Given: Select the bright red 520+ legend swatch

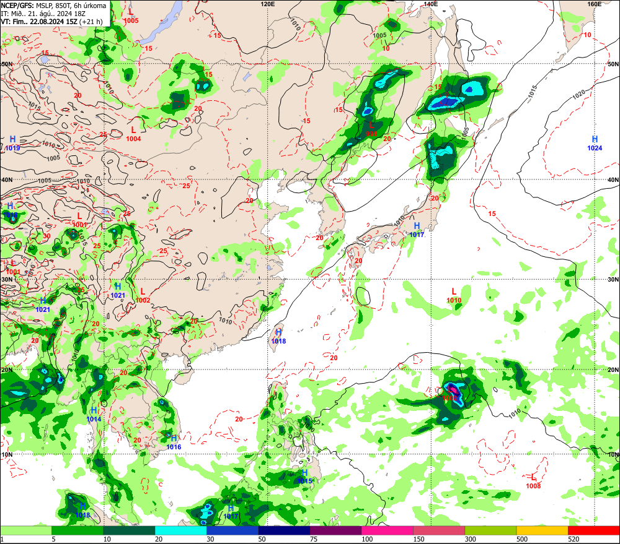Looking at the screenshot, I should coord(594,530).
